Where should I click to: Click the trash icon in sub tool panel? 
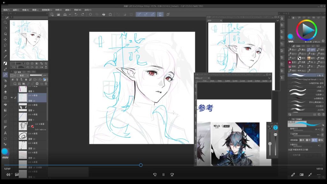(x=323, y=114)
